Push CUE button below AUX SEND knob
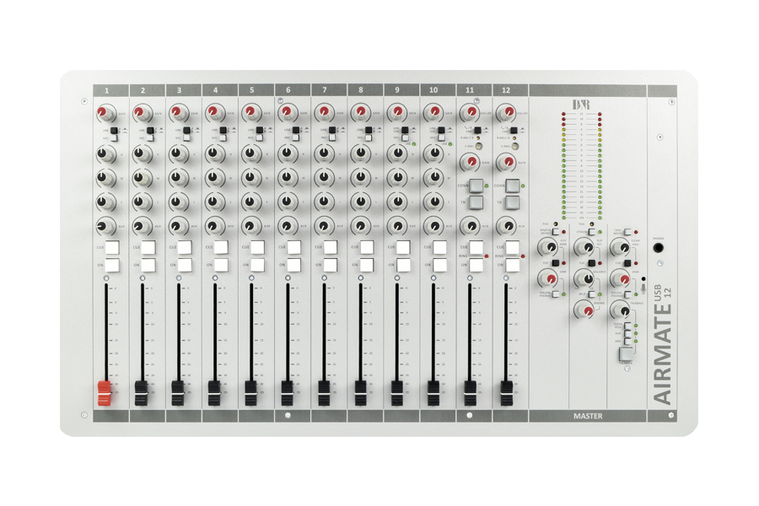The height and width of the screenshot is (506, 759). click(556, 263)
